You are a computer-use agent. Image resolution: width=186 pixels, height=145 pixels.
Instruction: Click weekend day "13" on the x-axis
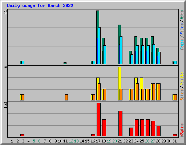point(76,141)
